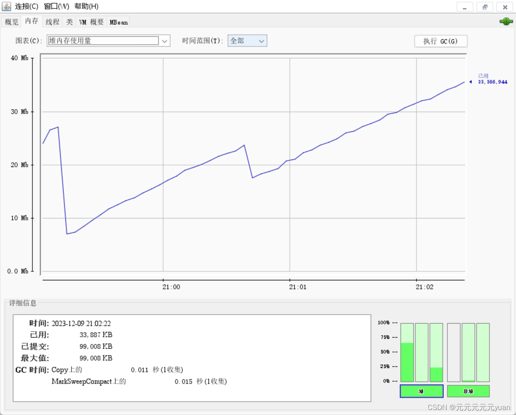The image size is (516, 415).
Task: Switch to the VM 概要 tab
Action: pos(91,22)
